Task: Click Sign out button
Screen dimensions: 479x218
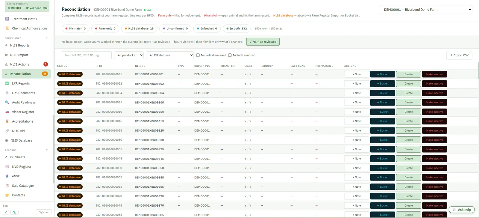Action: pos(44,212)
